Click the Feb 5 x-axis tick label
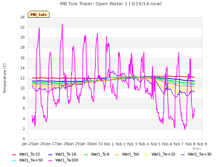Screen dimensions: 223x167 (155, 144)
